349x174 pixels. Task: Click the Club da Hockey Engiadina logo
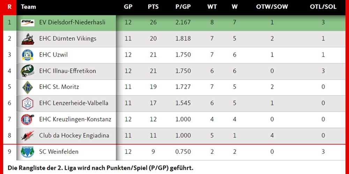coord(28,135)
